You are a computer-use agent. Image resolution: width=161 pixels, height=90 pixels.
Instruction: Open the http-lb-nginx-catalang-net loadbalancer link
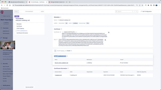[61, 63]
